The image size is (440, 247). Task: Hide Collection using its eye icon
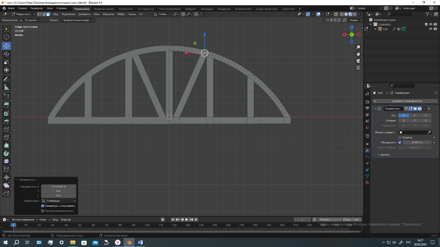tap(431, 24)
